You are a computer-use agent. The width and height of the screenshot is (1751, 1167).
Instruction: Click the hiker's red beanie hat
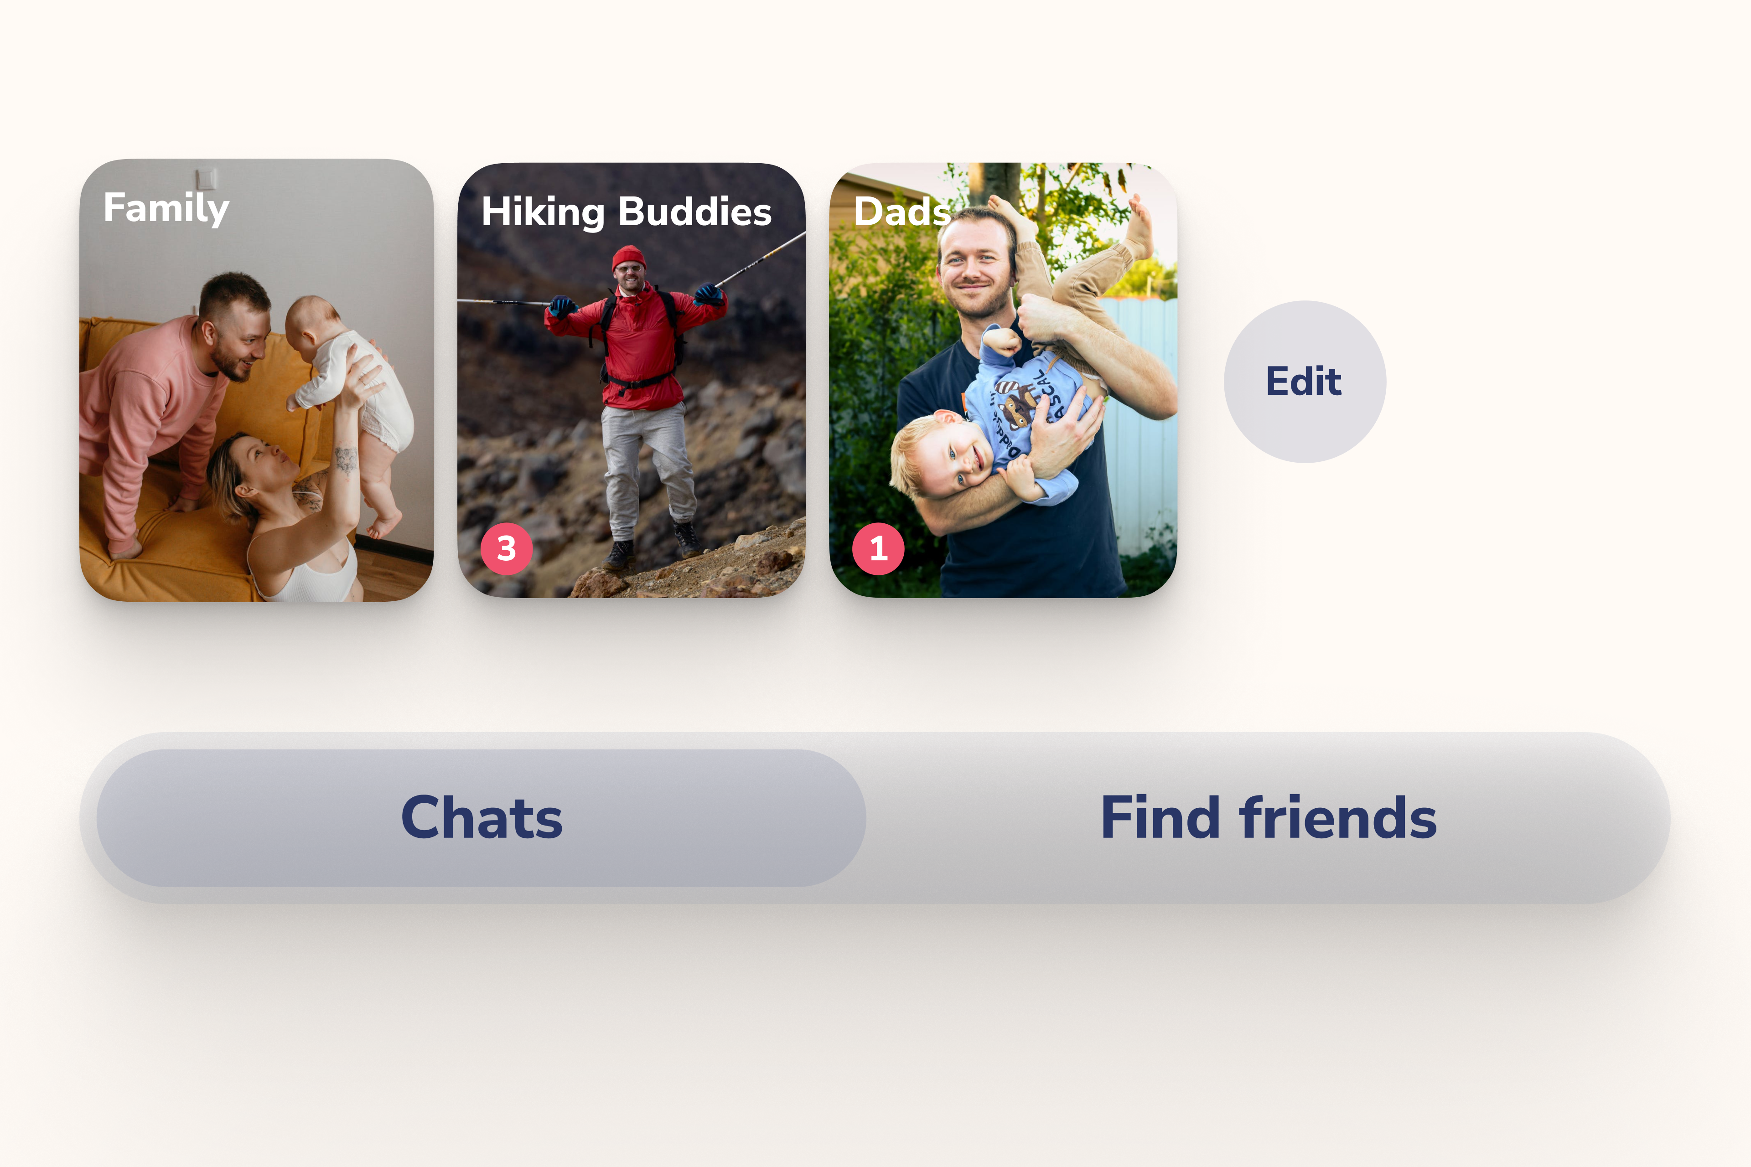[629, 258]
